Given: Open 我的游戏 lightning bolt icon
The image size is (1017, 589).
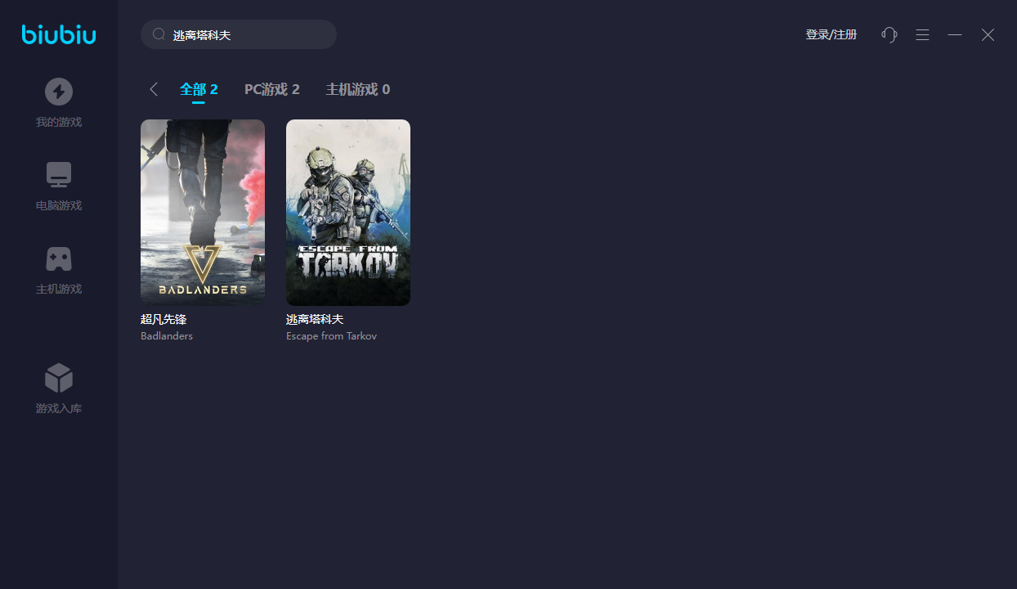Looking at the screenshot, I should [x=59, y=92].
